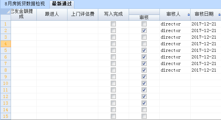Click empty 跟进人 cell in row 7
Viewport: 221px width, 120px height.
coord(52,63)
